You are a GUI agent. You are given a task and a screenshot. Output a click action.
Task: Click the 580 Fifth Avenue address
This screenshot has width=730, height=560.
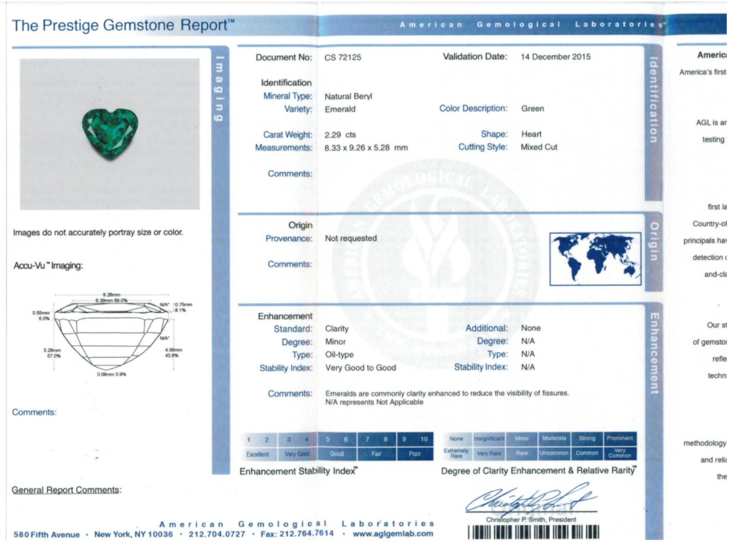tap(46, 535)
